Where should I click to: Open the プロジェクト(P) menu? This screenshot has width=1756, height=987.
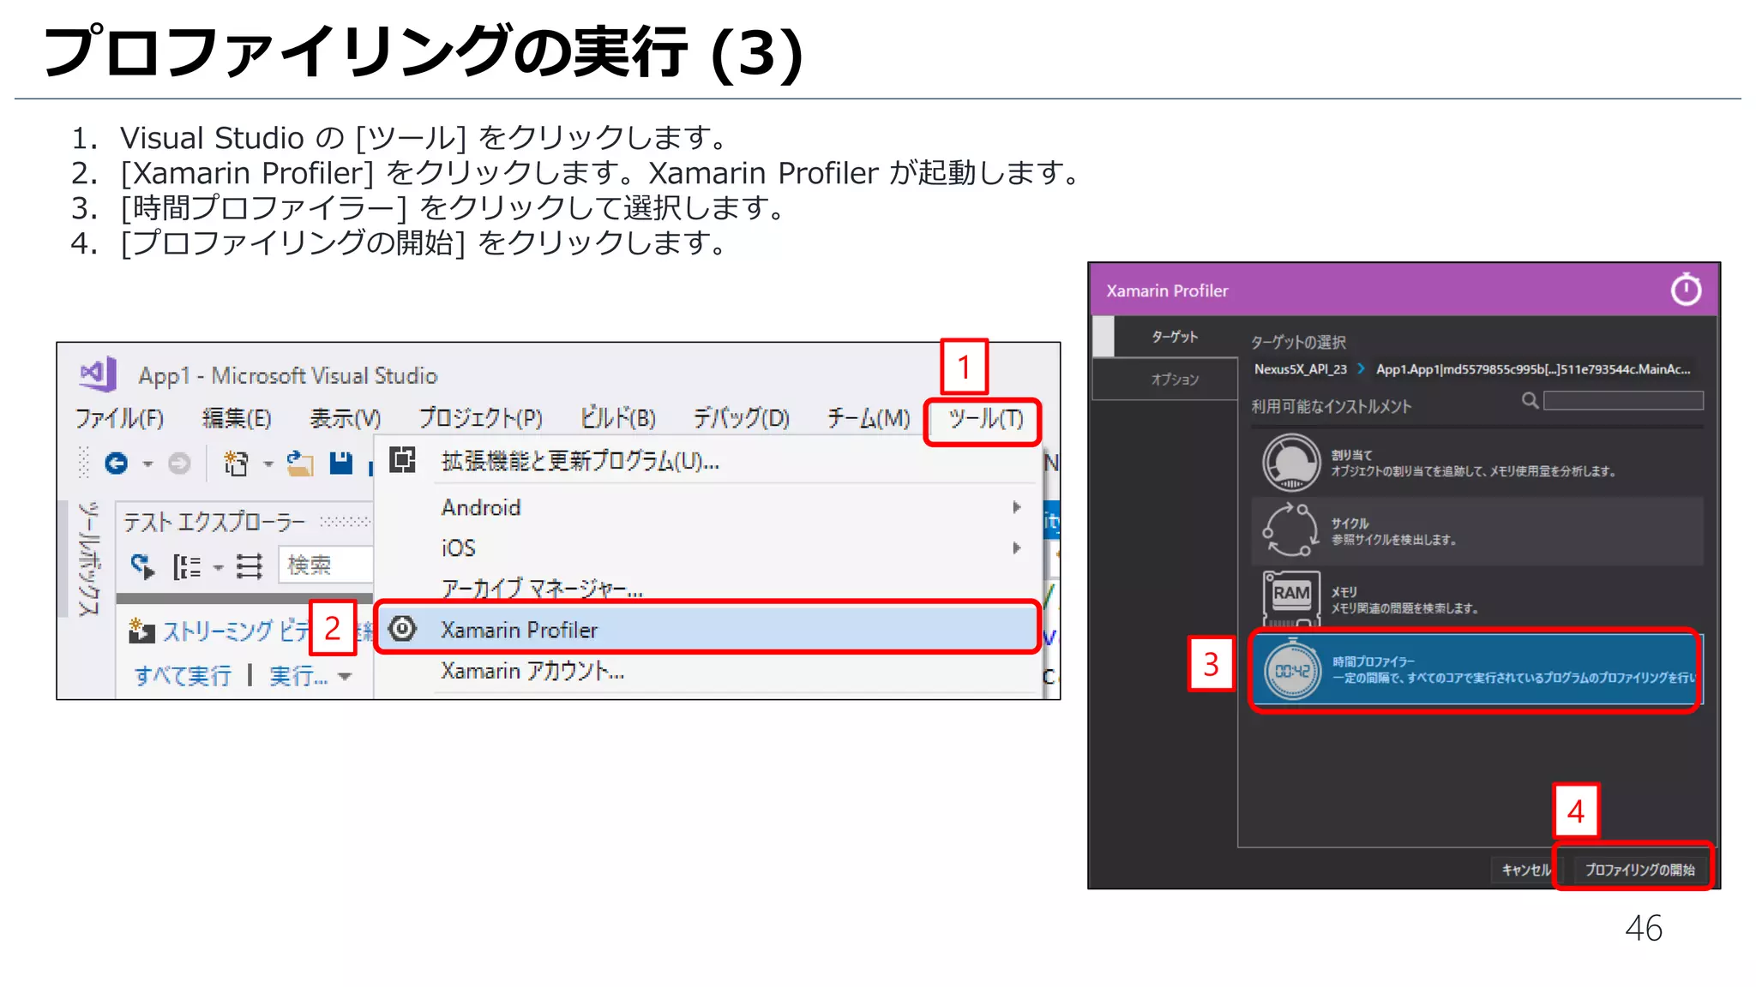pyautogui.click(x=480, y=418)
